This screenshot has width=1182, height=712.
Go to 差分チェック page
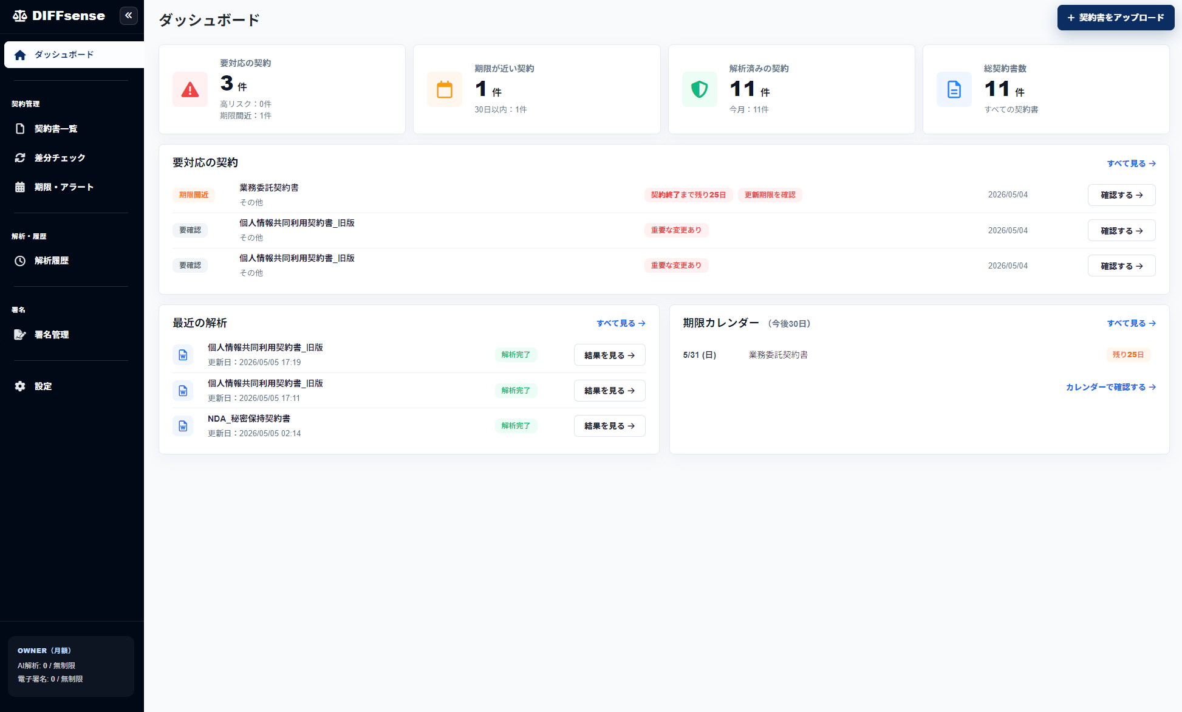tap(72, 158)
